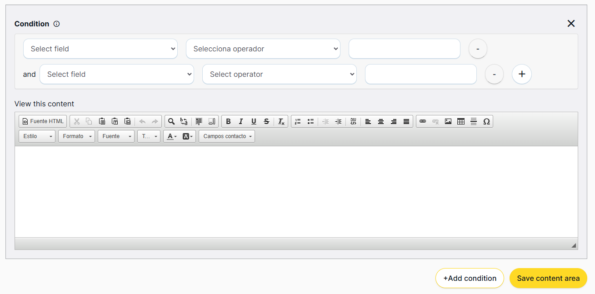Toggle bold formatting in editor toolbar
595x294 pixels.
click(x=228, y=121)
